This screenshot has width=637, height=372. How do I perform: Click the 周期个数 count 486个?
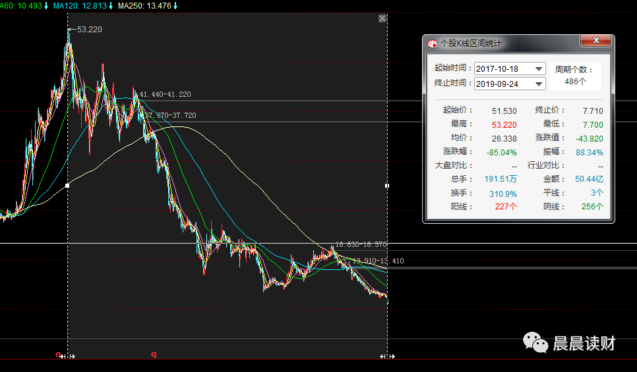(x=575, y=82)
